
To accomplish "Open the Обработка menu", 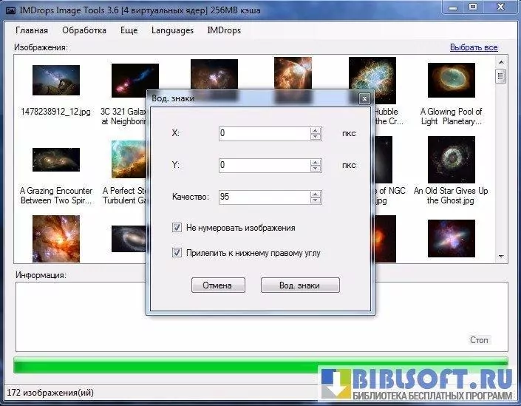I will [84, 30].
